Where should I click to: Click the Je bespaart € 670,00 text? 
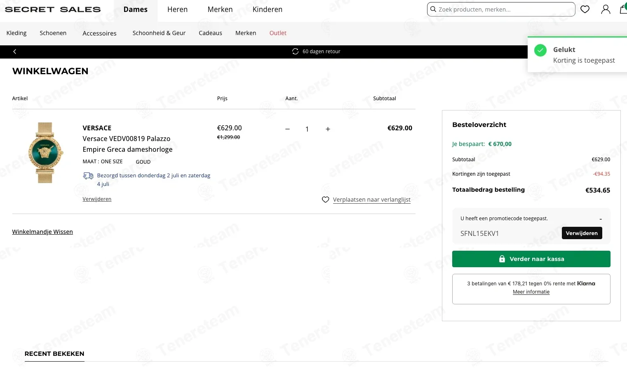click(482, 144)
